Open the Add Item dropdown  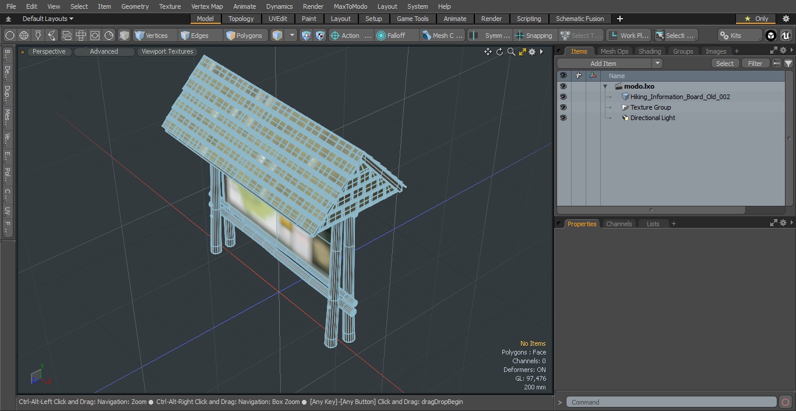point(610,64)
